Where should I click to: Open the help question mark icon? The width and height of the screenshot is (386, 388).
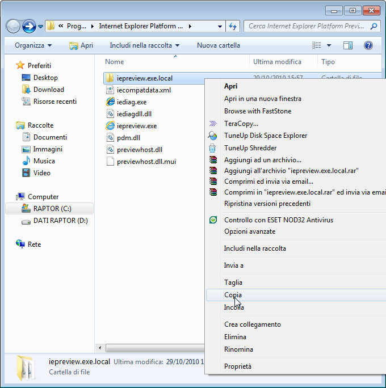tap(368, 45)
